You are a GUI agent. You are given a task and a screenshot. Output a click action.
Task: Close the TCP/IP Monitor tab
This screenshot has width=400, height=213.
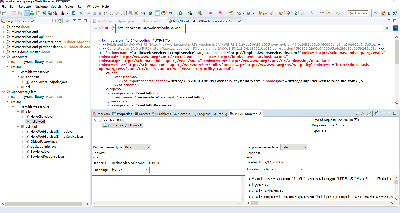pos(260,114)
